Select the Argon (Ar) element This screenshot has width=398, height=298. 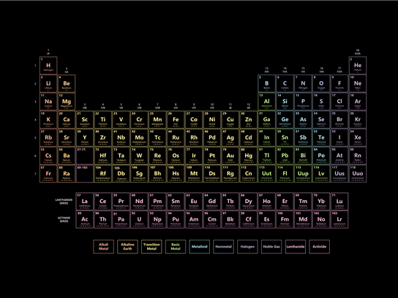coord(358,102)
